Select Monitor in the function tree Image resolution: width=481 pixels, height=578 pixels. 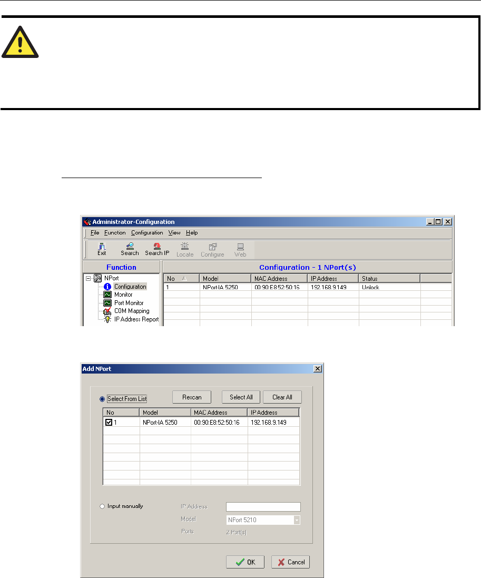click(x=123, y=295)
